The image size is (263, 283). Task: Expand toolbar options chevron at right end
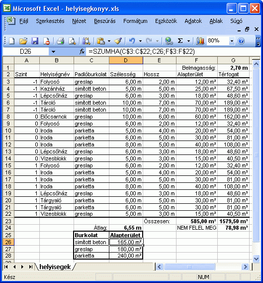[258, 41]
